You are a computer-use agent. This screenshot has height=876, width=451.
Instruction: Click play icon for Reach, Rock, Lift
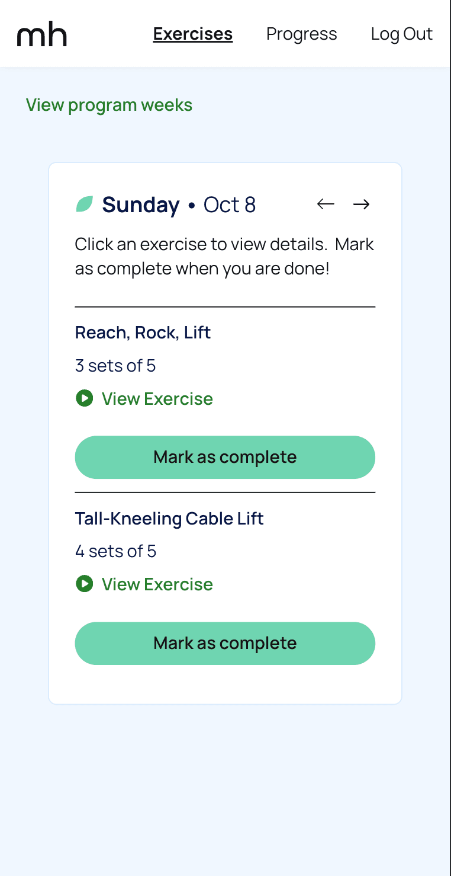point(85,398)
